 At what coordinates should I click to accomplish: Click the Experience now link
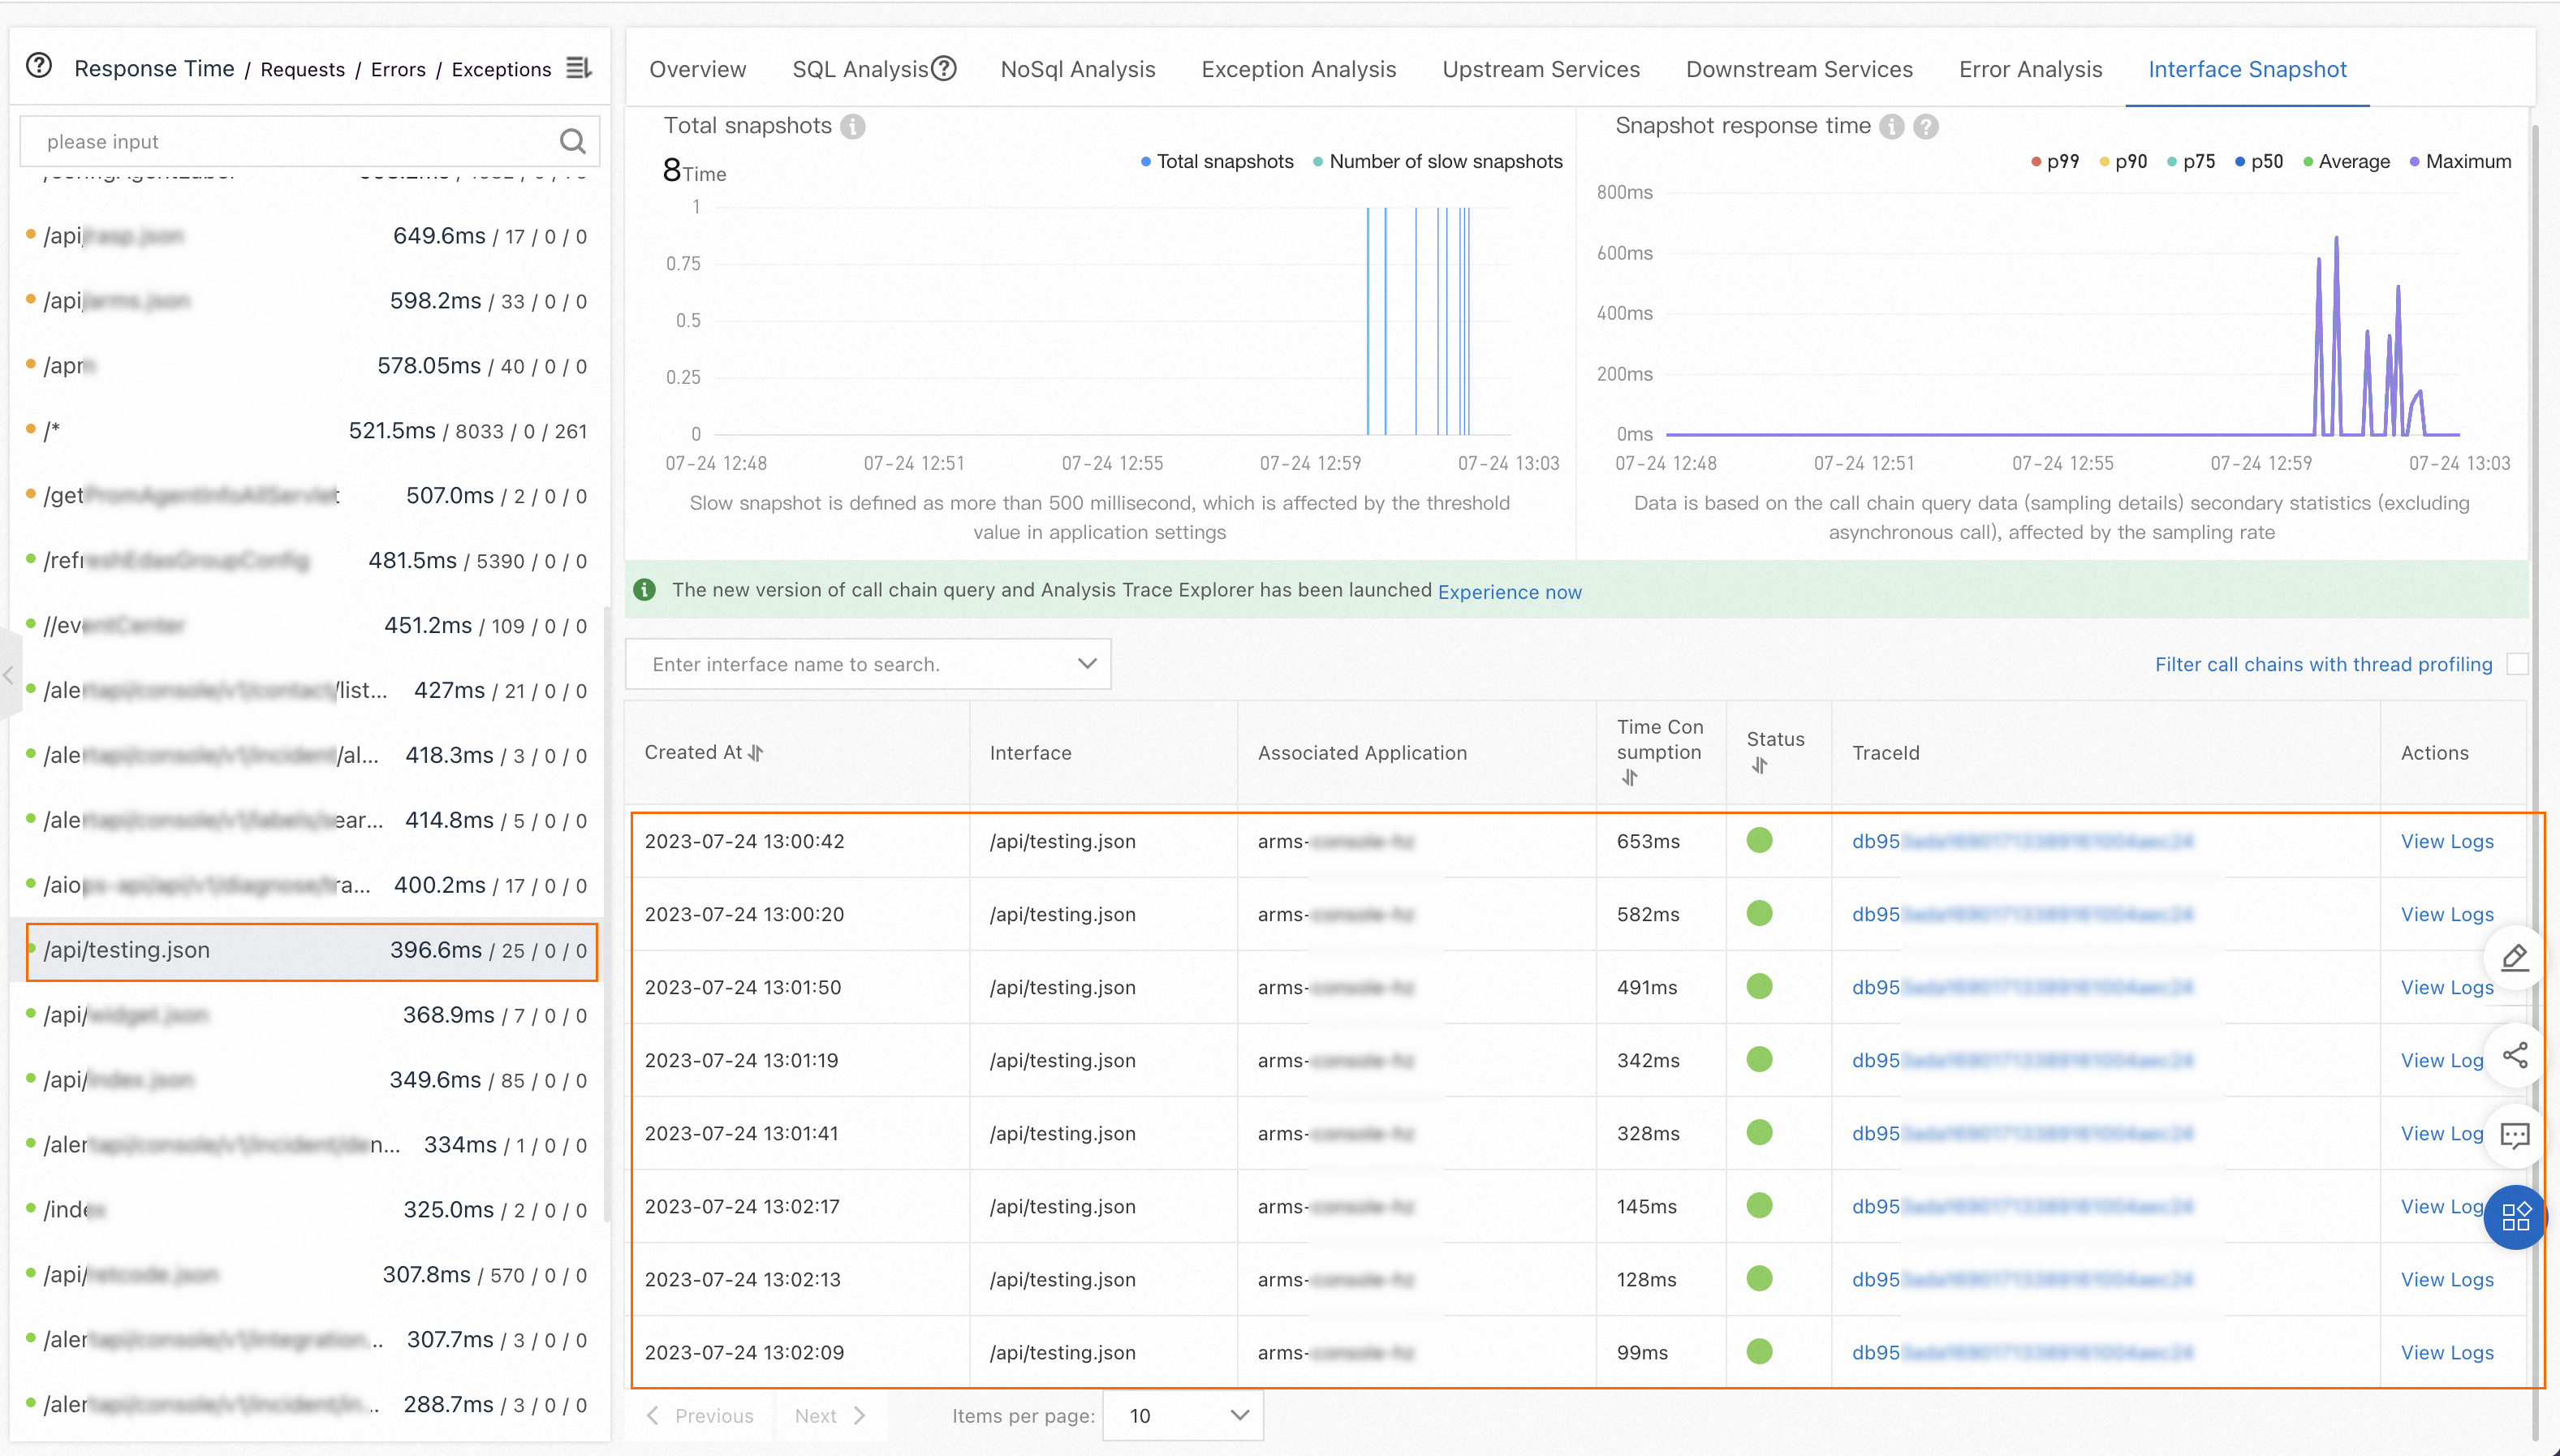[1509, 592]
